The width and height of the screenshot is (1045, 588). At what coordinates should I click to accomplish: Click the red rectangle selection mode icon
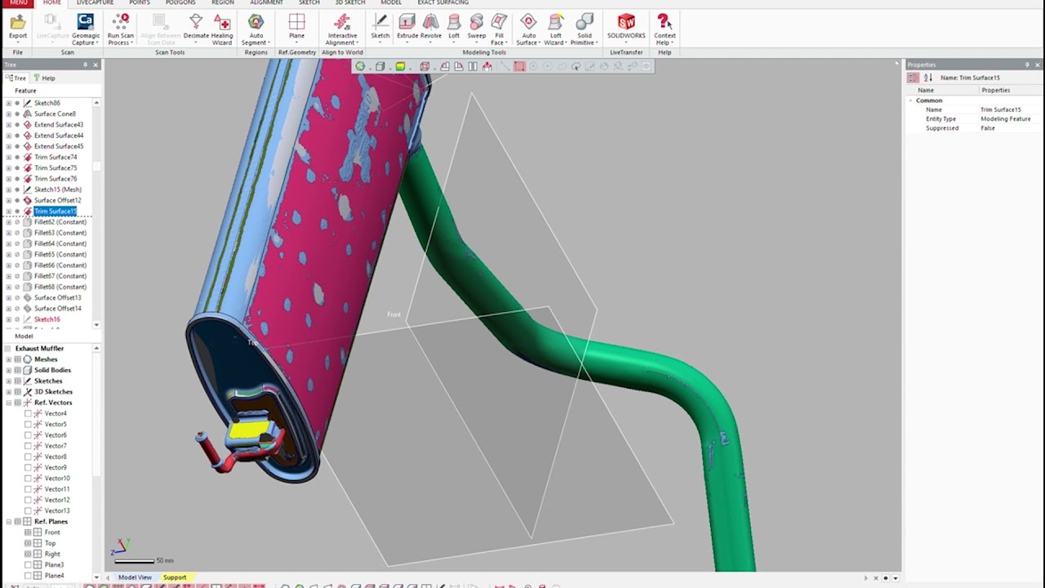coord(518,66)
